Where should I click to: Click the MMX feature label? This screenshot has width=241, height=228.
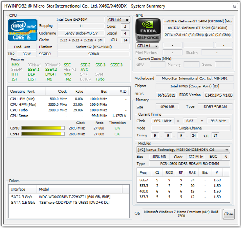pyautogui.click(x=16, y=65)
